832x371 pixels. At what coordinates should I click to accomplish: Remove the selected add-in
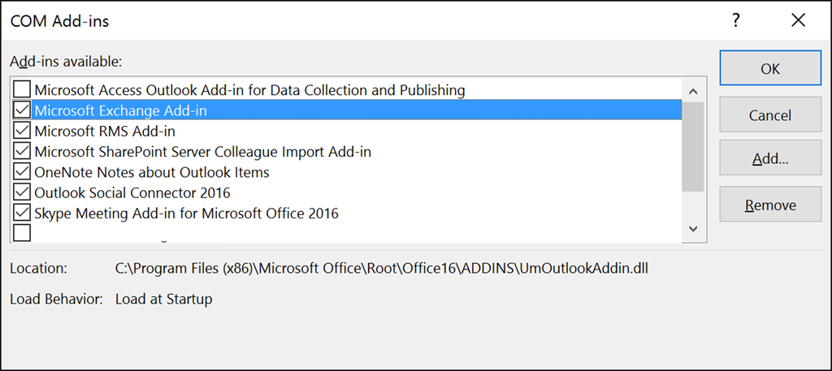(769, 205)
